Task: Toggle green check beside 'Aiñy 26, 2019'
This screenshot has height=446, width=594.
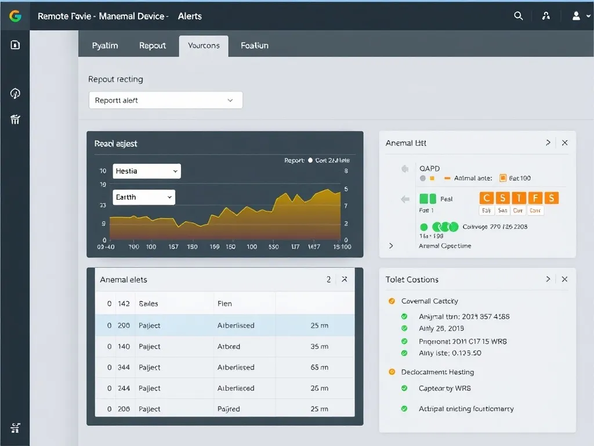Action: tap(404, 329)
